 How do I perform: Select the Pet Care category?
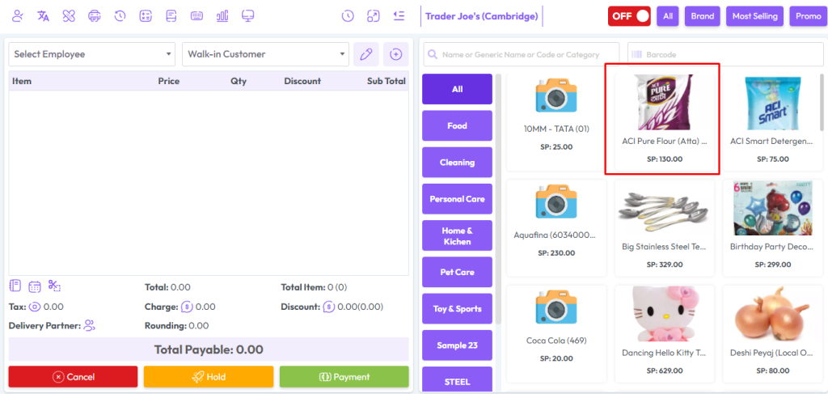click(458, 272)
